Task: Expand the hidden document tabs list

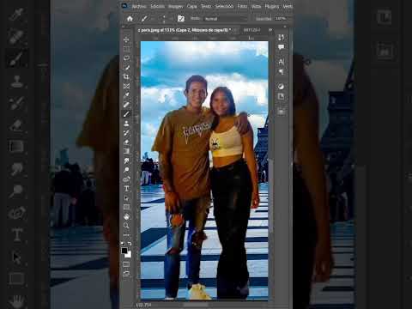Action: 270,30
